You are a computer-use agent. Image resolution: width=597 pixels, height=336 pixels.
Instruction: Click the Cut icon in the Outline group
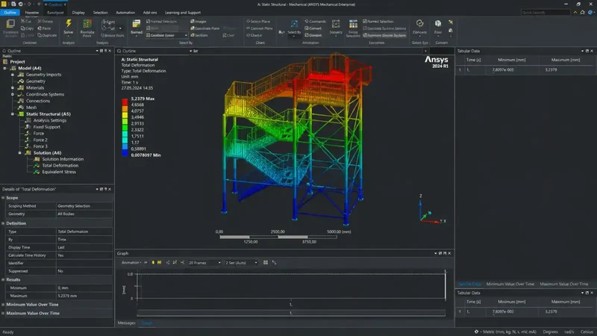pyautogui.click(x=23, y=22)
